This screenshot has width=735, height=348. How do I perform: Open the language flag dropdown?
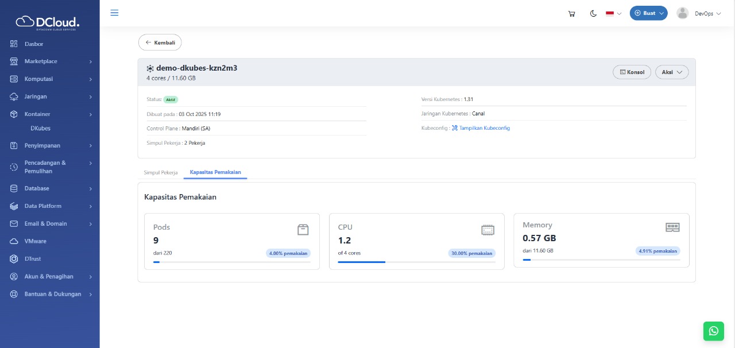click(x=613, y=13)
